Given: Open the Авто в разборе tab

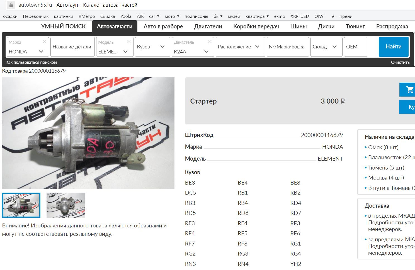Looking at the screenshot, I should [x=163, y=26].
